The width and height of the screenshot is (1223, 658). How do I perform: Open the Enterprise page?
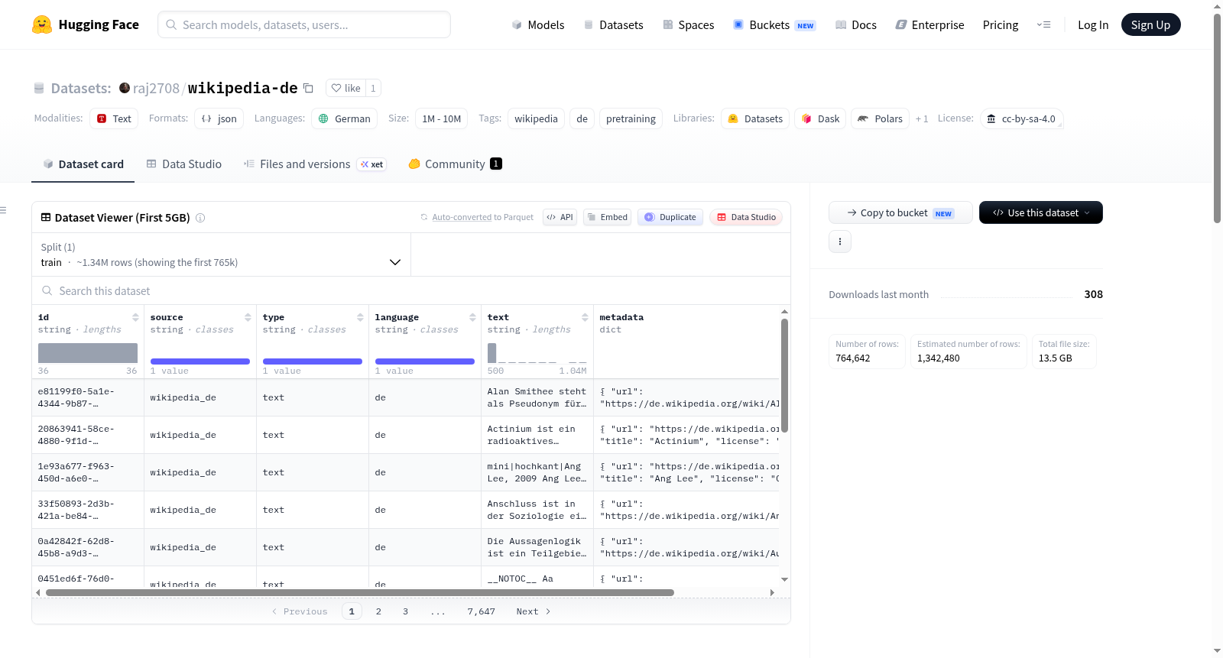point(929,24)
